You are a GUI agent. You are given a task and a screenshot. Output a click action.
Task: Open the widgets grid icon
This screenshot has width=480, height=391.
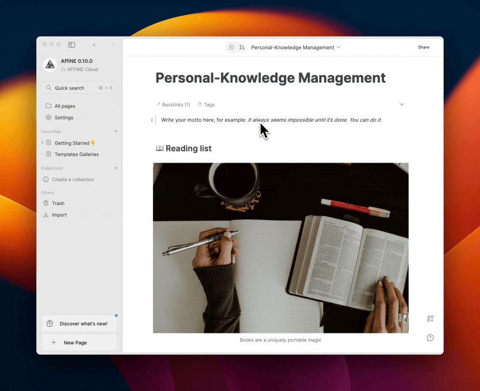(430, 318)
